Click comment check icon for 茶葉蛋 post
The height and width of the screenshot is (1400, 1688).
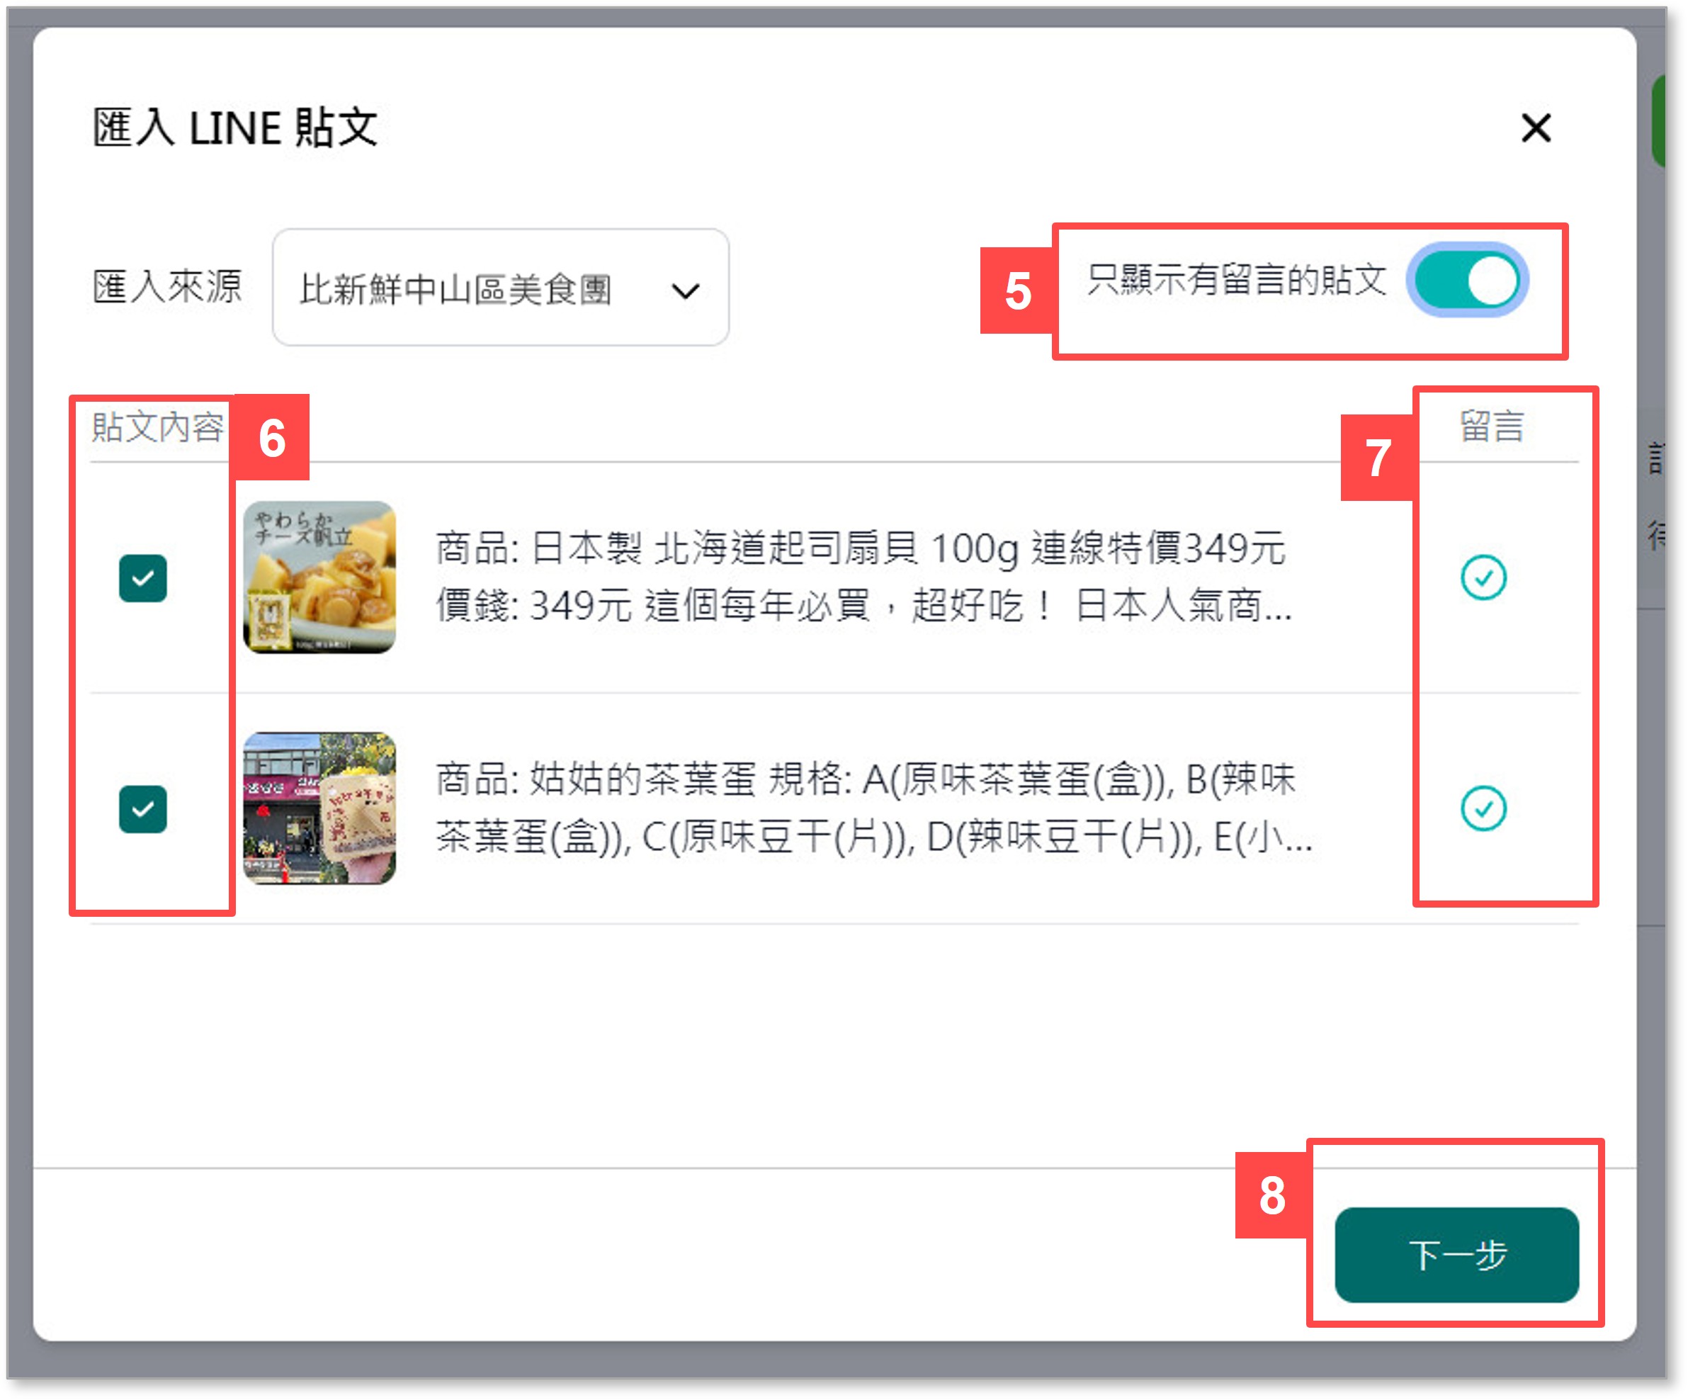click(x=1483, y=808)
